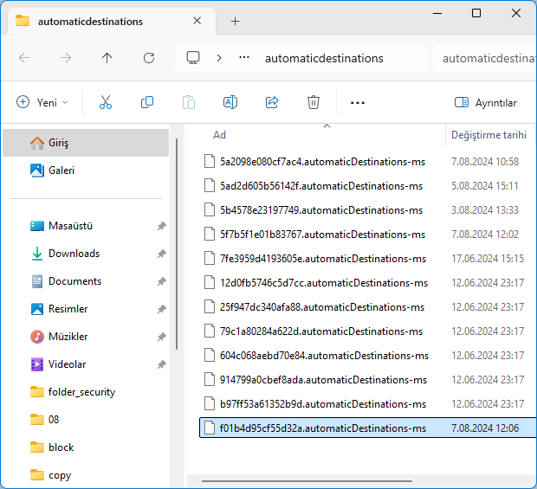Click the Back navigation arrow

[24, 58]
